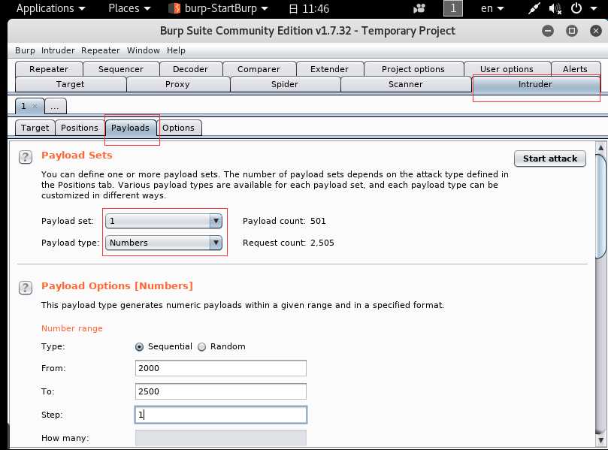
Task: Switch to the Repeater tool tab
Action: click(x=49, y=69)
